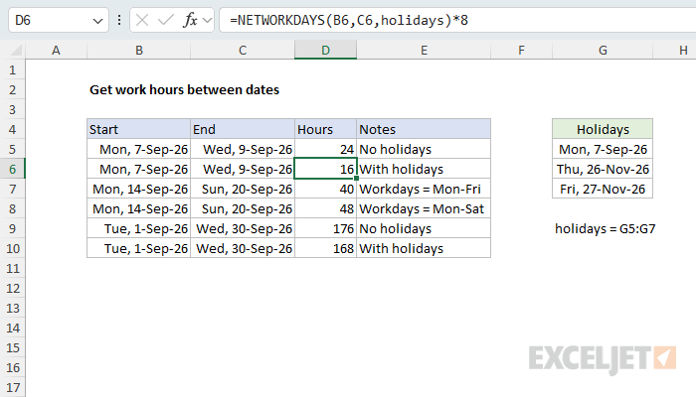Select column D header

click(325, 50)
